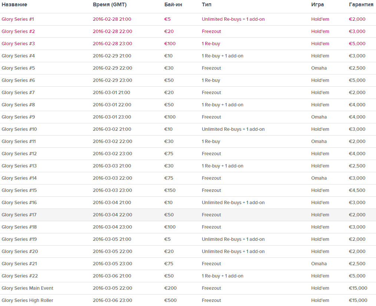The height and width of the screenshot is (306, 376).
Task: Select the Glory Series #6 row name
Action: coord(18,80)
